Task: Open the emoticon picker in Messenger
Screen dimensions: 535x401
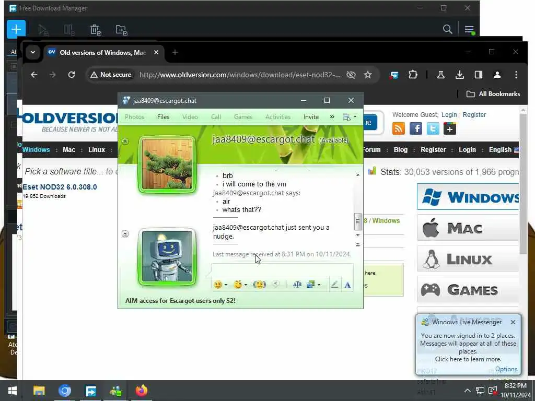Action: coord(218,285)
